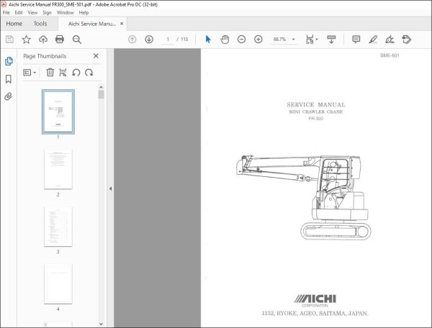Print the document
Screen dimensions: 432x328
[x=60, y=40]
